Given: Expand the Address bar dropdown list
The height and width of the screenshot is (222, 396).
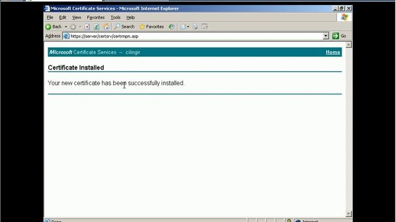Looking at the screenshot, I should tap(326, 36).
